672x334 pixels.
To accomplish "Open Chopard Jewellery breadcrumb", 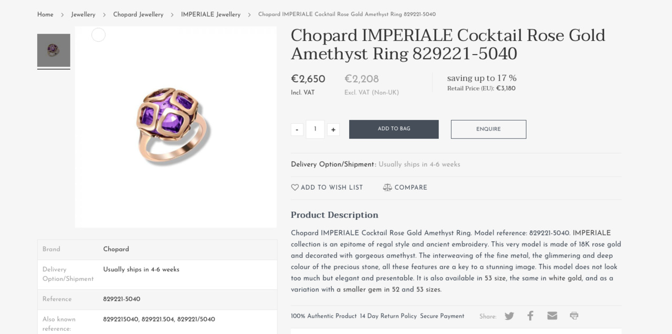I will coord(138,15).
